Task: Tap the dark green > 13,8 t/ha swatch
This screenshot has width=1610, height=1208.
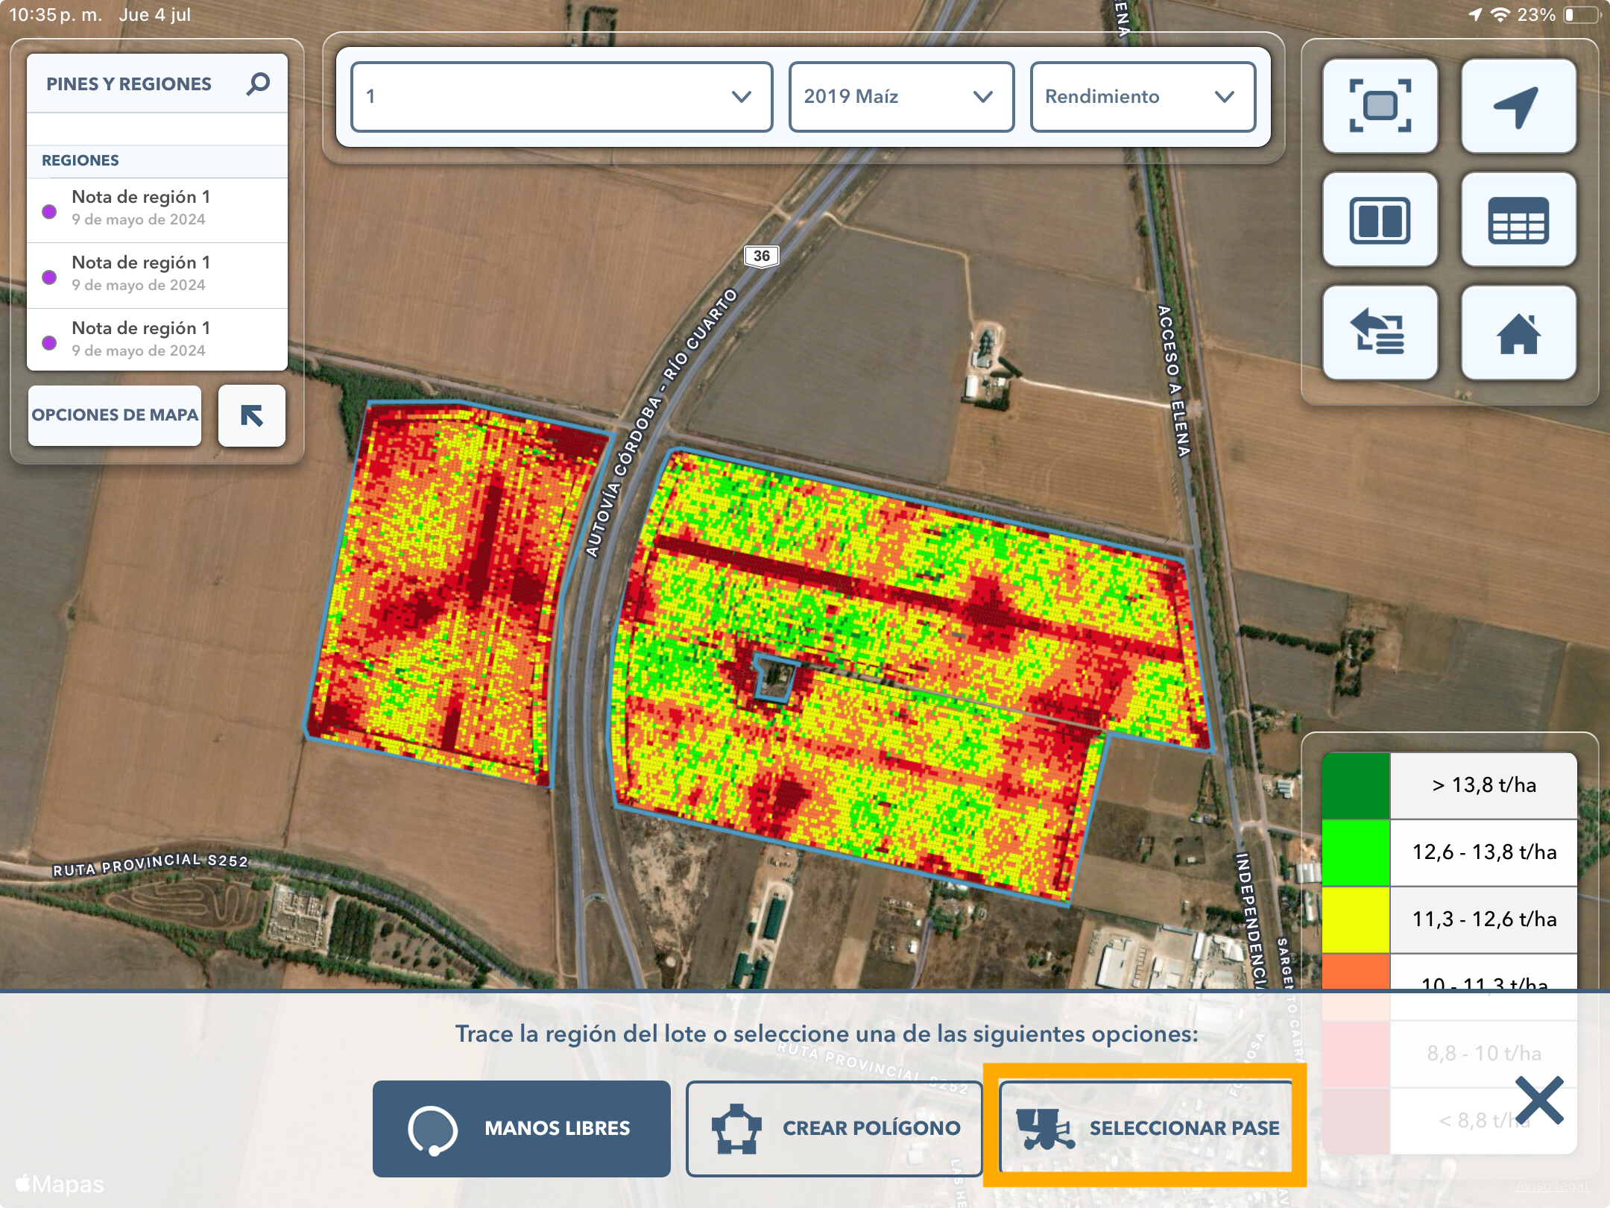Action: pyautogui.click(x=1356, y=785)
